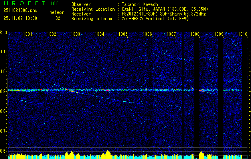This screenshot has width=251, height=159.
Task: Click the 0.6 kHz axis value
Action: (x=4, y=151)
